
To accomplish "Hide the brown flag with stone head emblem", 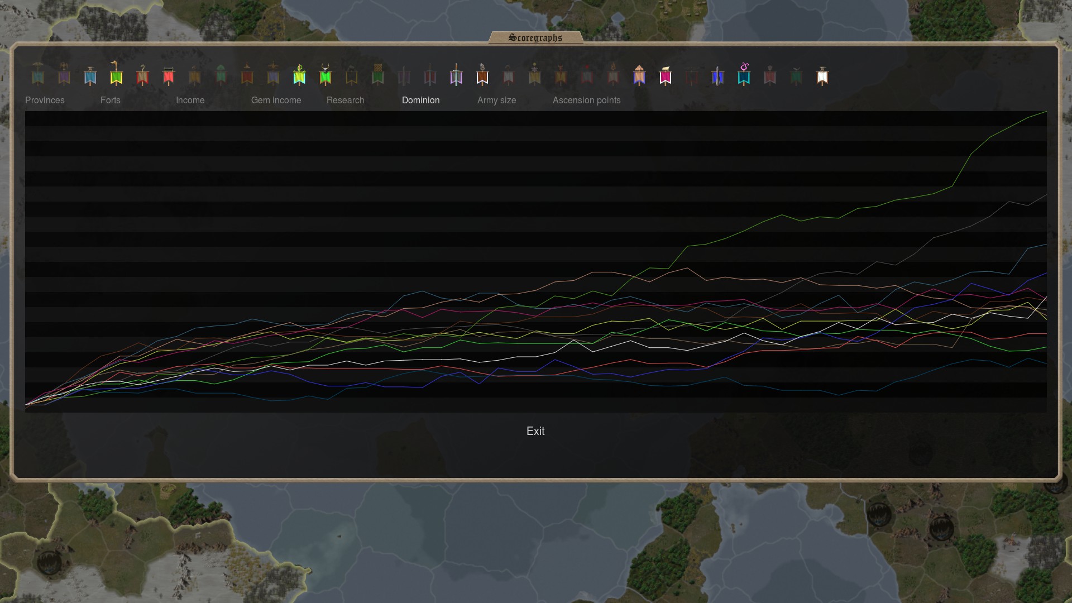I will 482,74.
